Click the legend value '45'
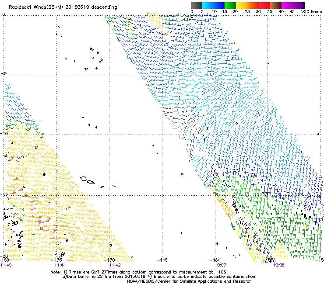The width and height of the screenshot is (324, 284). click(x=292, y=12)
